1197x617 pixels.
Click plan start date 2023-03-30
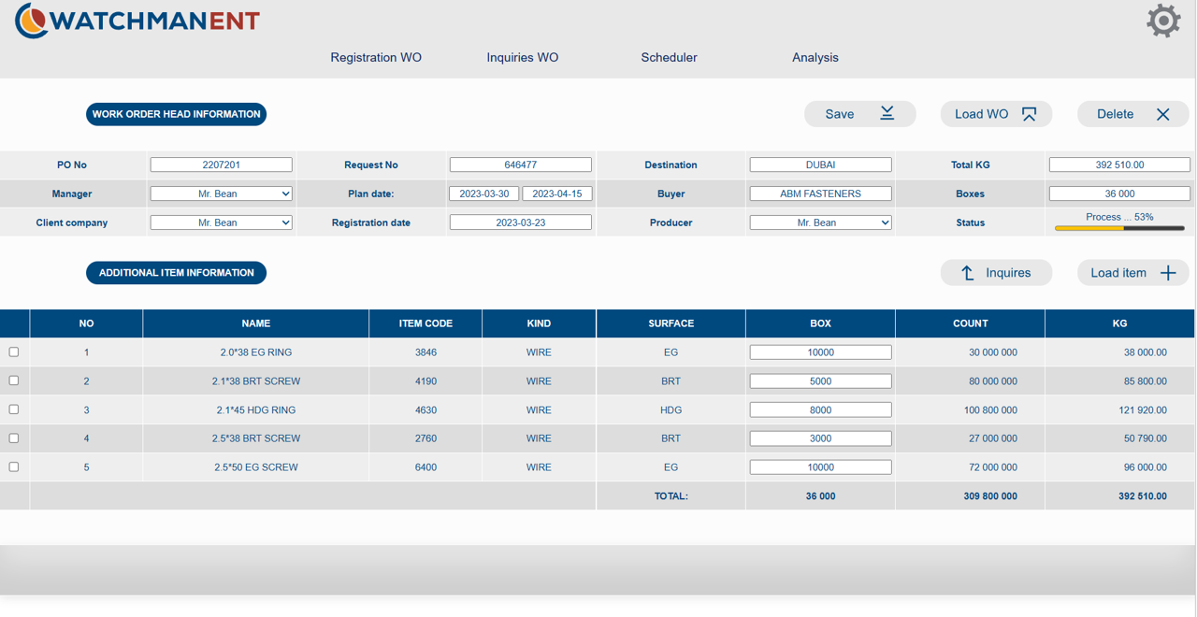484,194
